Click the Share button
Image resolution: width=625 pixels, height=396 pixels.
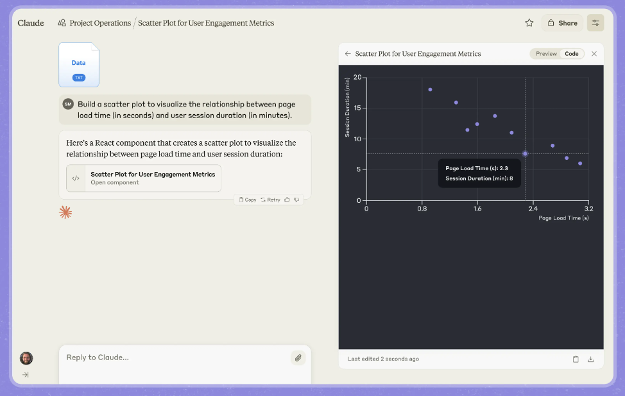[562, 22]
